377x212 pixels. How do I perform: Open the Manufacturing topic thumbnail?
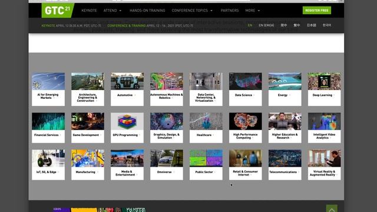[88, 158]
